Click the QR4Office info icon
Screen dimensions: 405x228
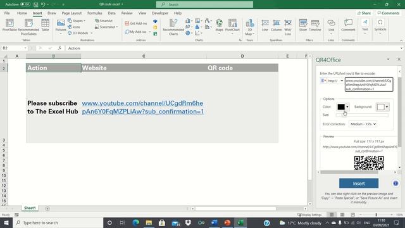click(396, 183)
